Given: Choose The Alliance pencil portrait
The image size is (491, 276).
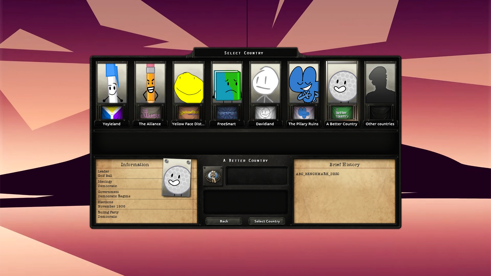Looking at the screenshot, I should pos(150,83).
